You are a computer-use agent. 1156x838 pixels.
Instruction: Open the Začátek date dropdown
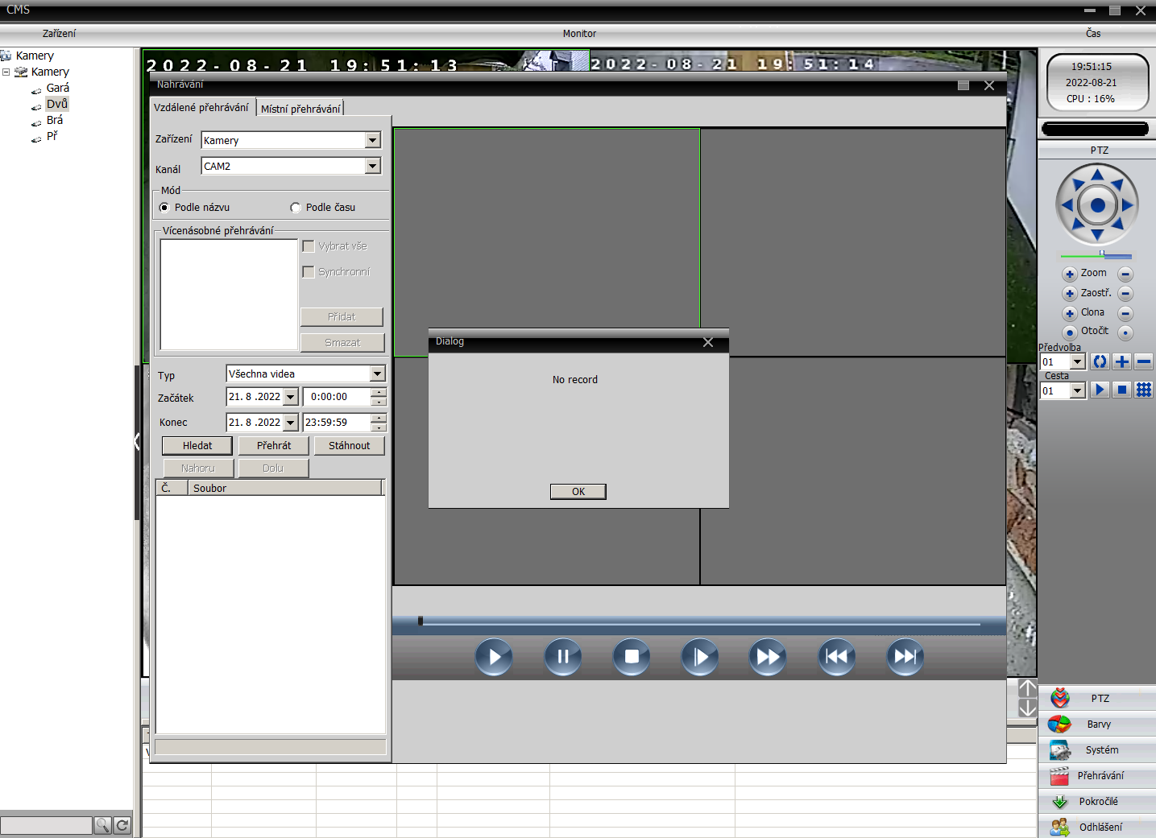pos(291,397)
